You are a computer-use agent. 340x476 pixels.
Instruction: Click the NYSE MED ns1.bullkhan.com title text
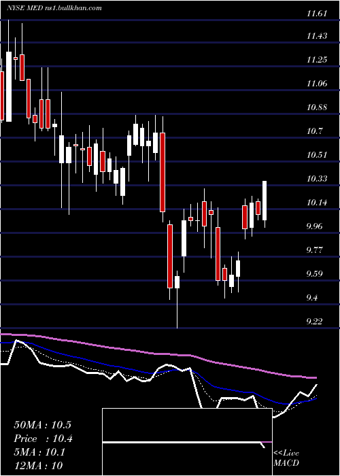[54, 8]
